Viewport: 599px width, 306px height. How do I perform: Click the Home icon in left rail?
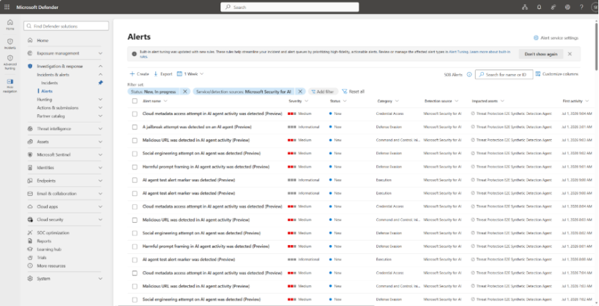[10, 24]
